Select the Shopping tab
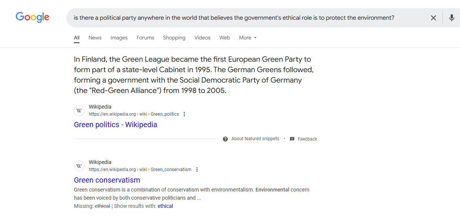 tap(174, 38)
